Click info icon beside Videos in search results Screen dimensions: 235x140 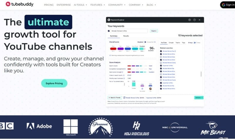(124, 75)
